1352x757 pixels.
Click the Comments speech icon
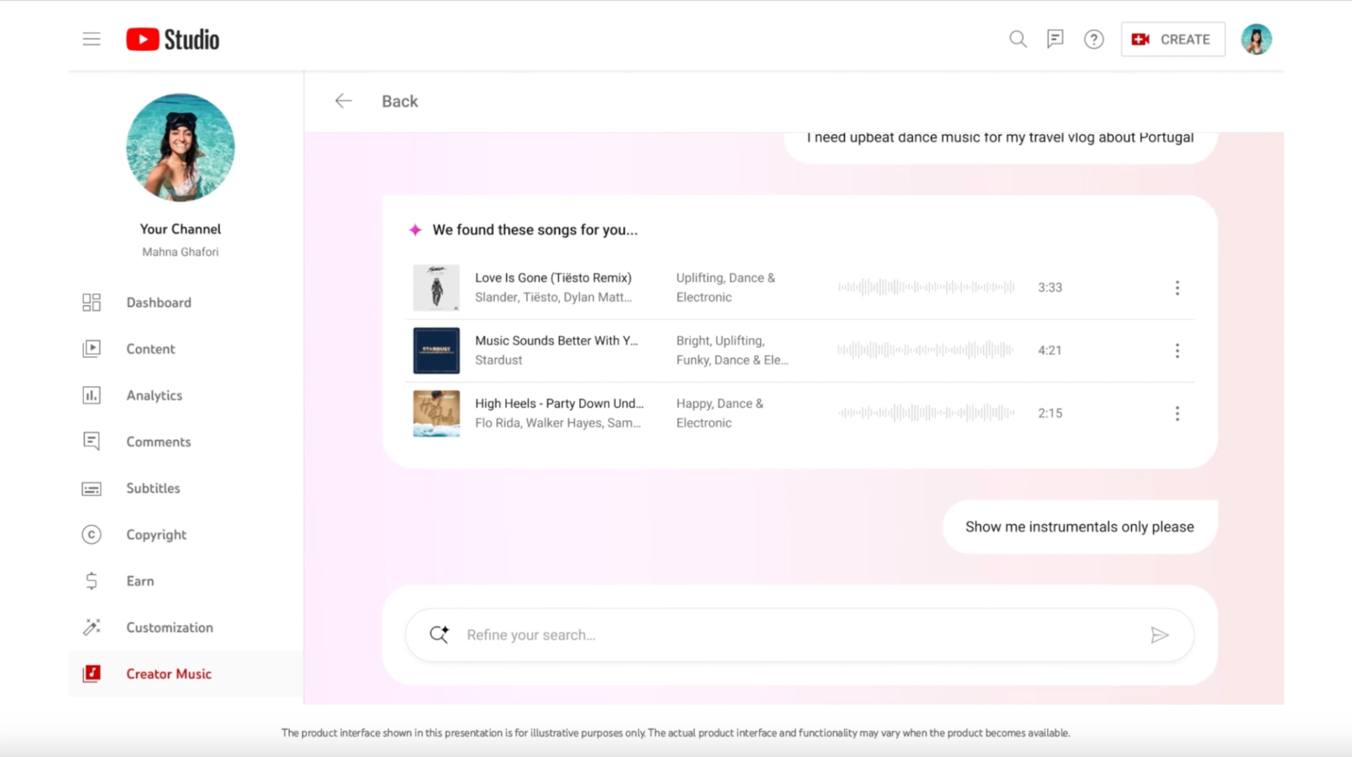click(x=91, y=441)
